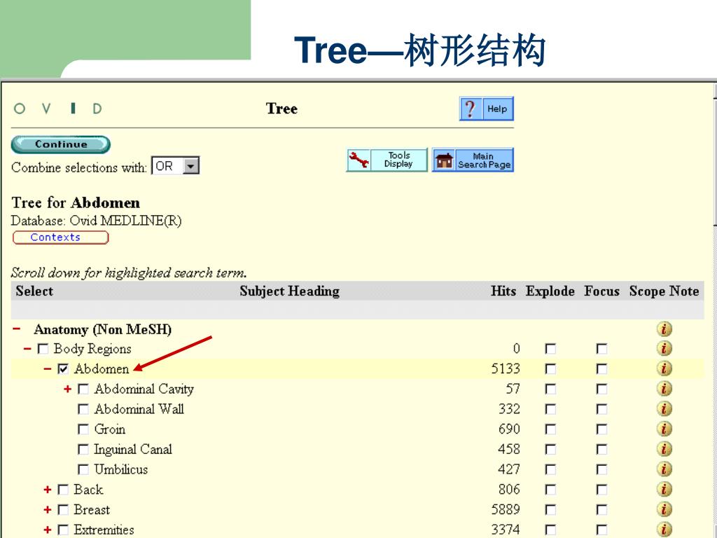Open scope note for Umbilicus

tap(664, 469)
